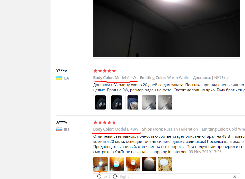
Task: Open thumbnail of blue lit ceiling lamp
Action: coord(116,164)
